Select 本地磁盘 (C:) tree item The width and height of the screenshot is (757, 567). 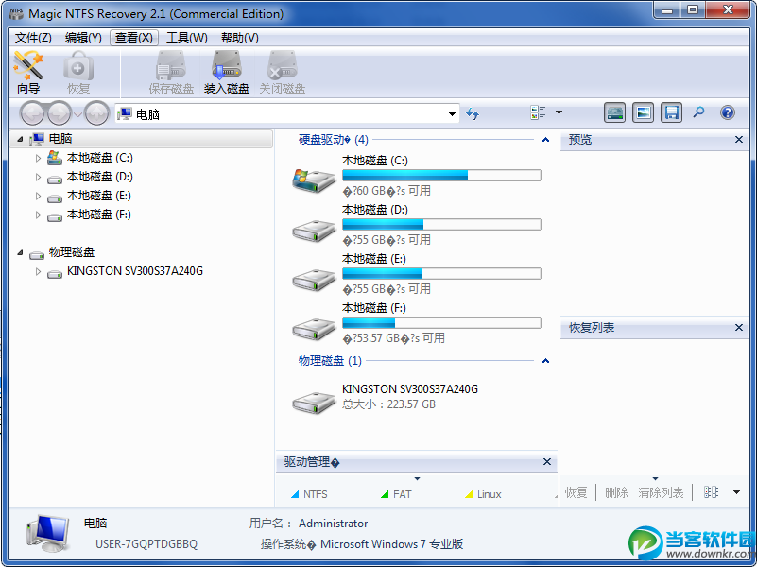pyautogui.click(x=99, y=158)
